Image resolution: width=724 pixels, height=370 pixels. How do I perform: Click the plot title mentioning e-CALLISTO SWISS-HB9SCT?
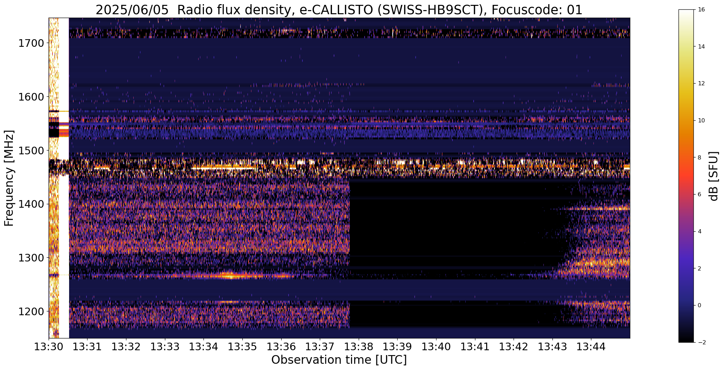coord(339,10)
